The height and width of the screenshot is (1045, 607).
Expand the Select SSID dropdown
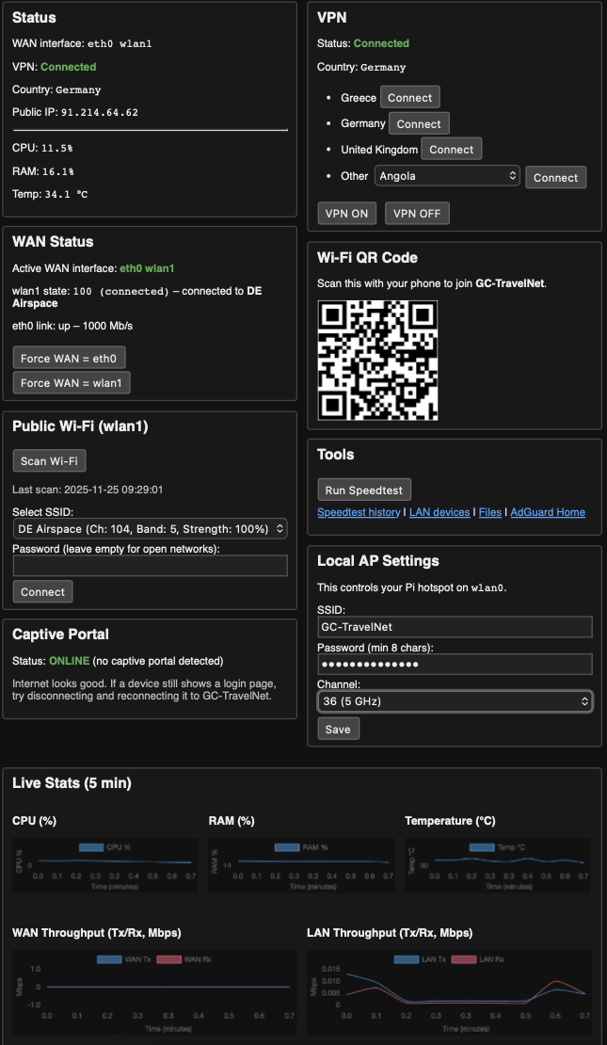(x=150, y=529)
